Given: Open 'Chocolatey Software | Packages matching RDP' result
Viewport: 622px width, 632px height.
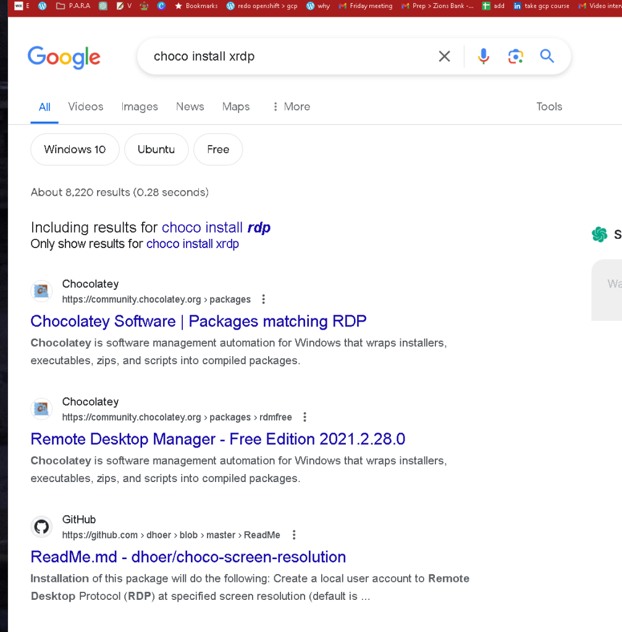Looking at the screenshot, I should click(x=198, y=321).
